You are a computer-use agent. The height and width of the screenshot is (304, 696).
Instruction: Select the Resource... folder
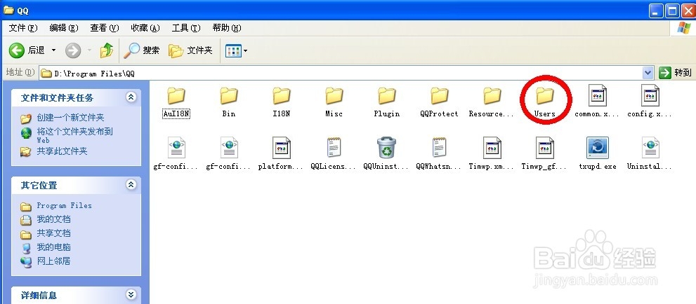tap(492, 103)
